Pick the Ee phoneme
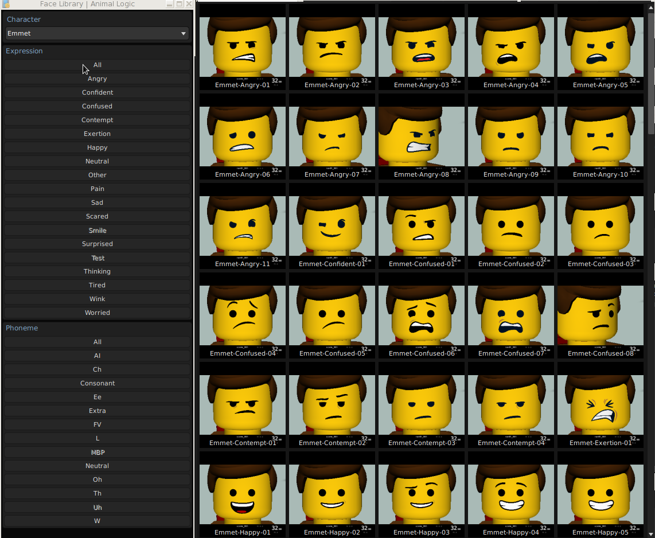Viewport: 655px width, 538px height. click(97, 397)
